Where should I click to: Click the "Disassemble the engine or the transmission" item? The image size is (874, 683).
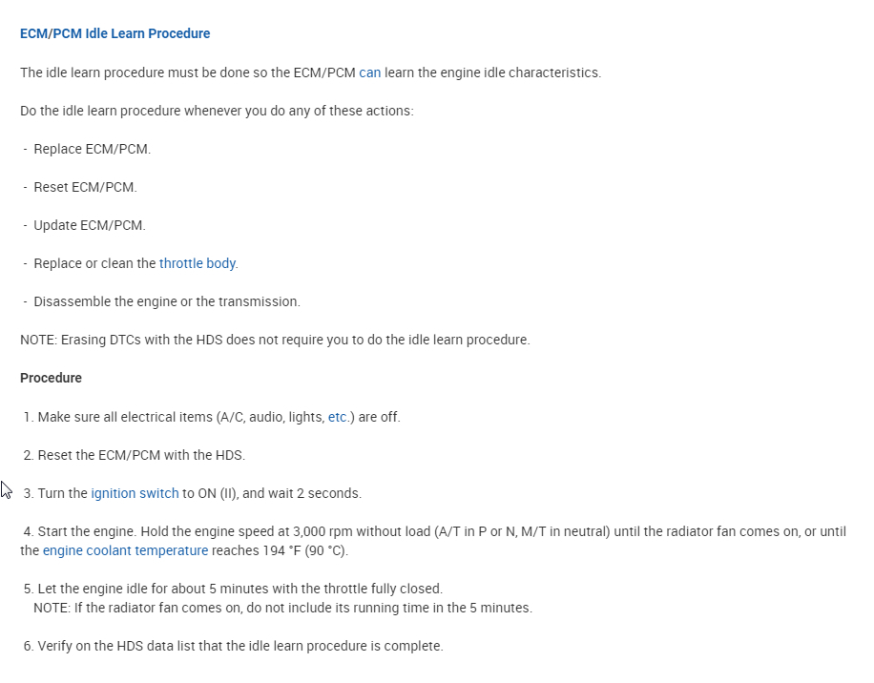tap(166, 301)
